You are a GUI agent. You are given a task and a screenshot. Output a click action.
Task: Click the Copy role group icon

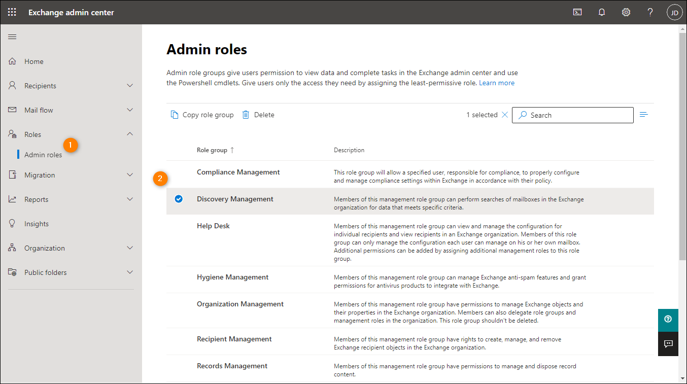[175, 115]
